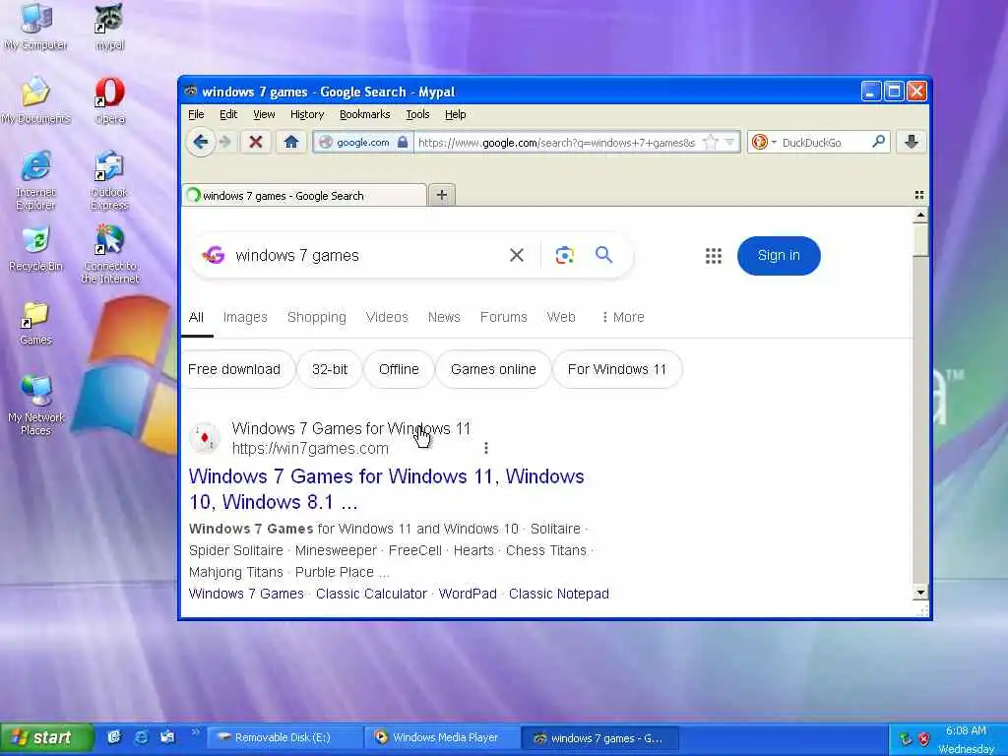Select the Opera desktop shortcut
Viewport: 1008px width, 756px height.
[109, 100]
